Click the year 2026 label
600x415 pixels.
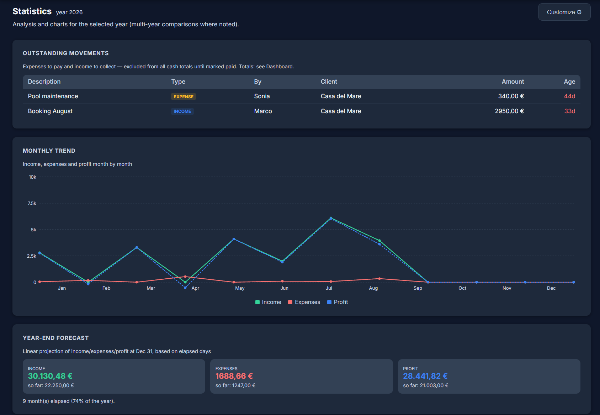[69, 12]
